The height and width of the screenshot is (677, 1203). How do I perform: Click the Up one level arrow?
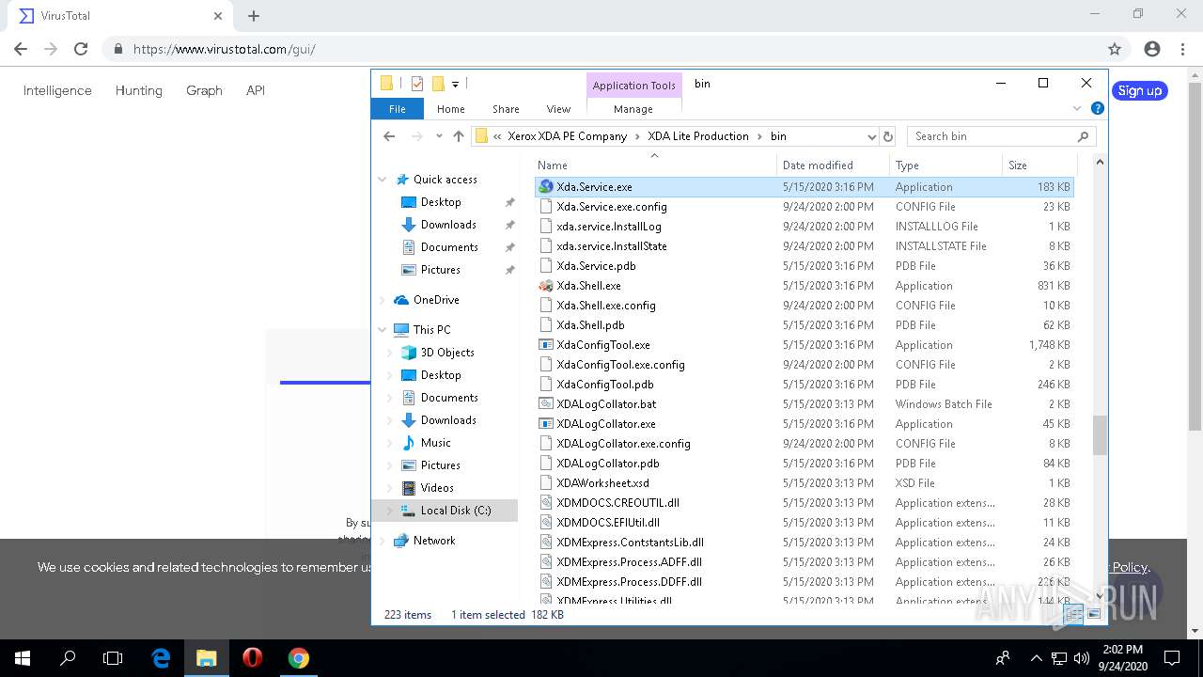point(459,136)
